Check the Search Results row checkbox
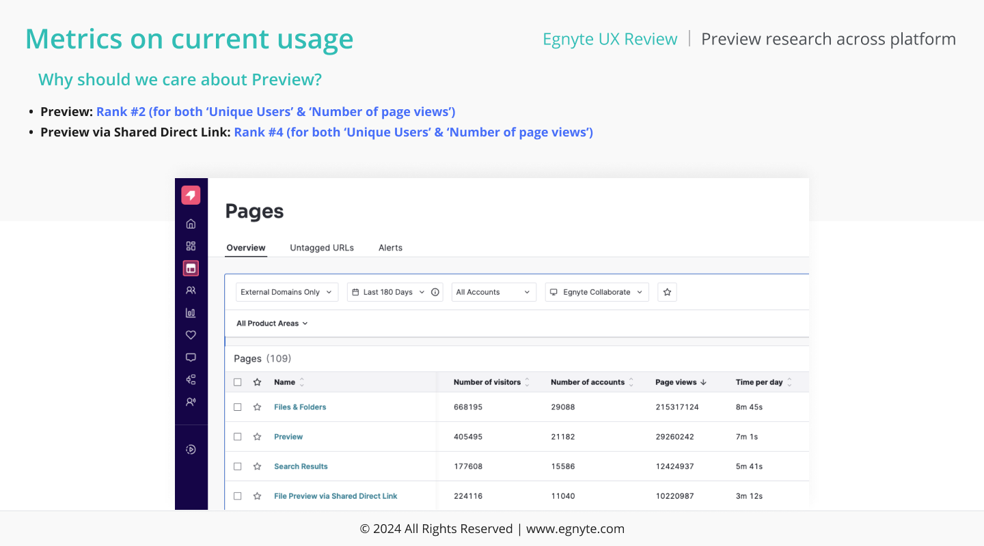 (238, 467)
